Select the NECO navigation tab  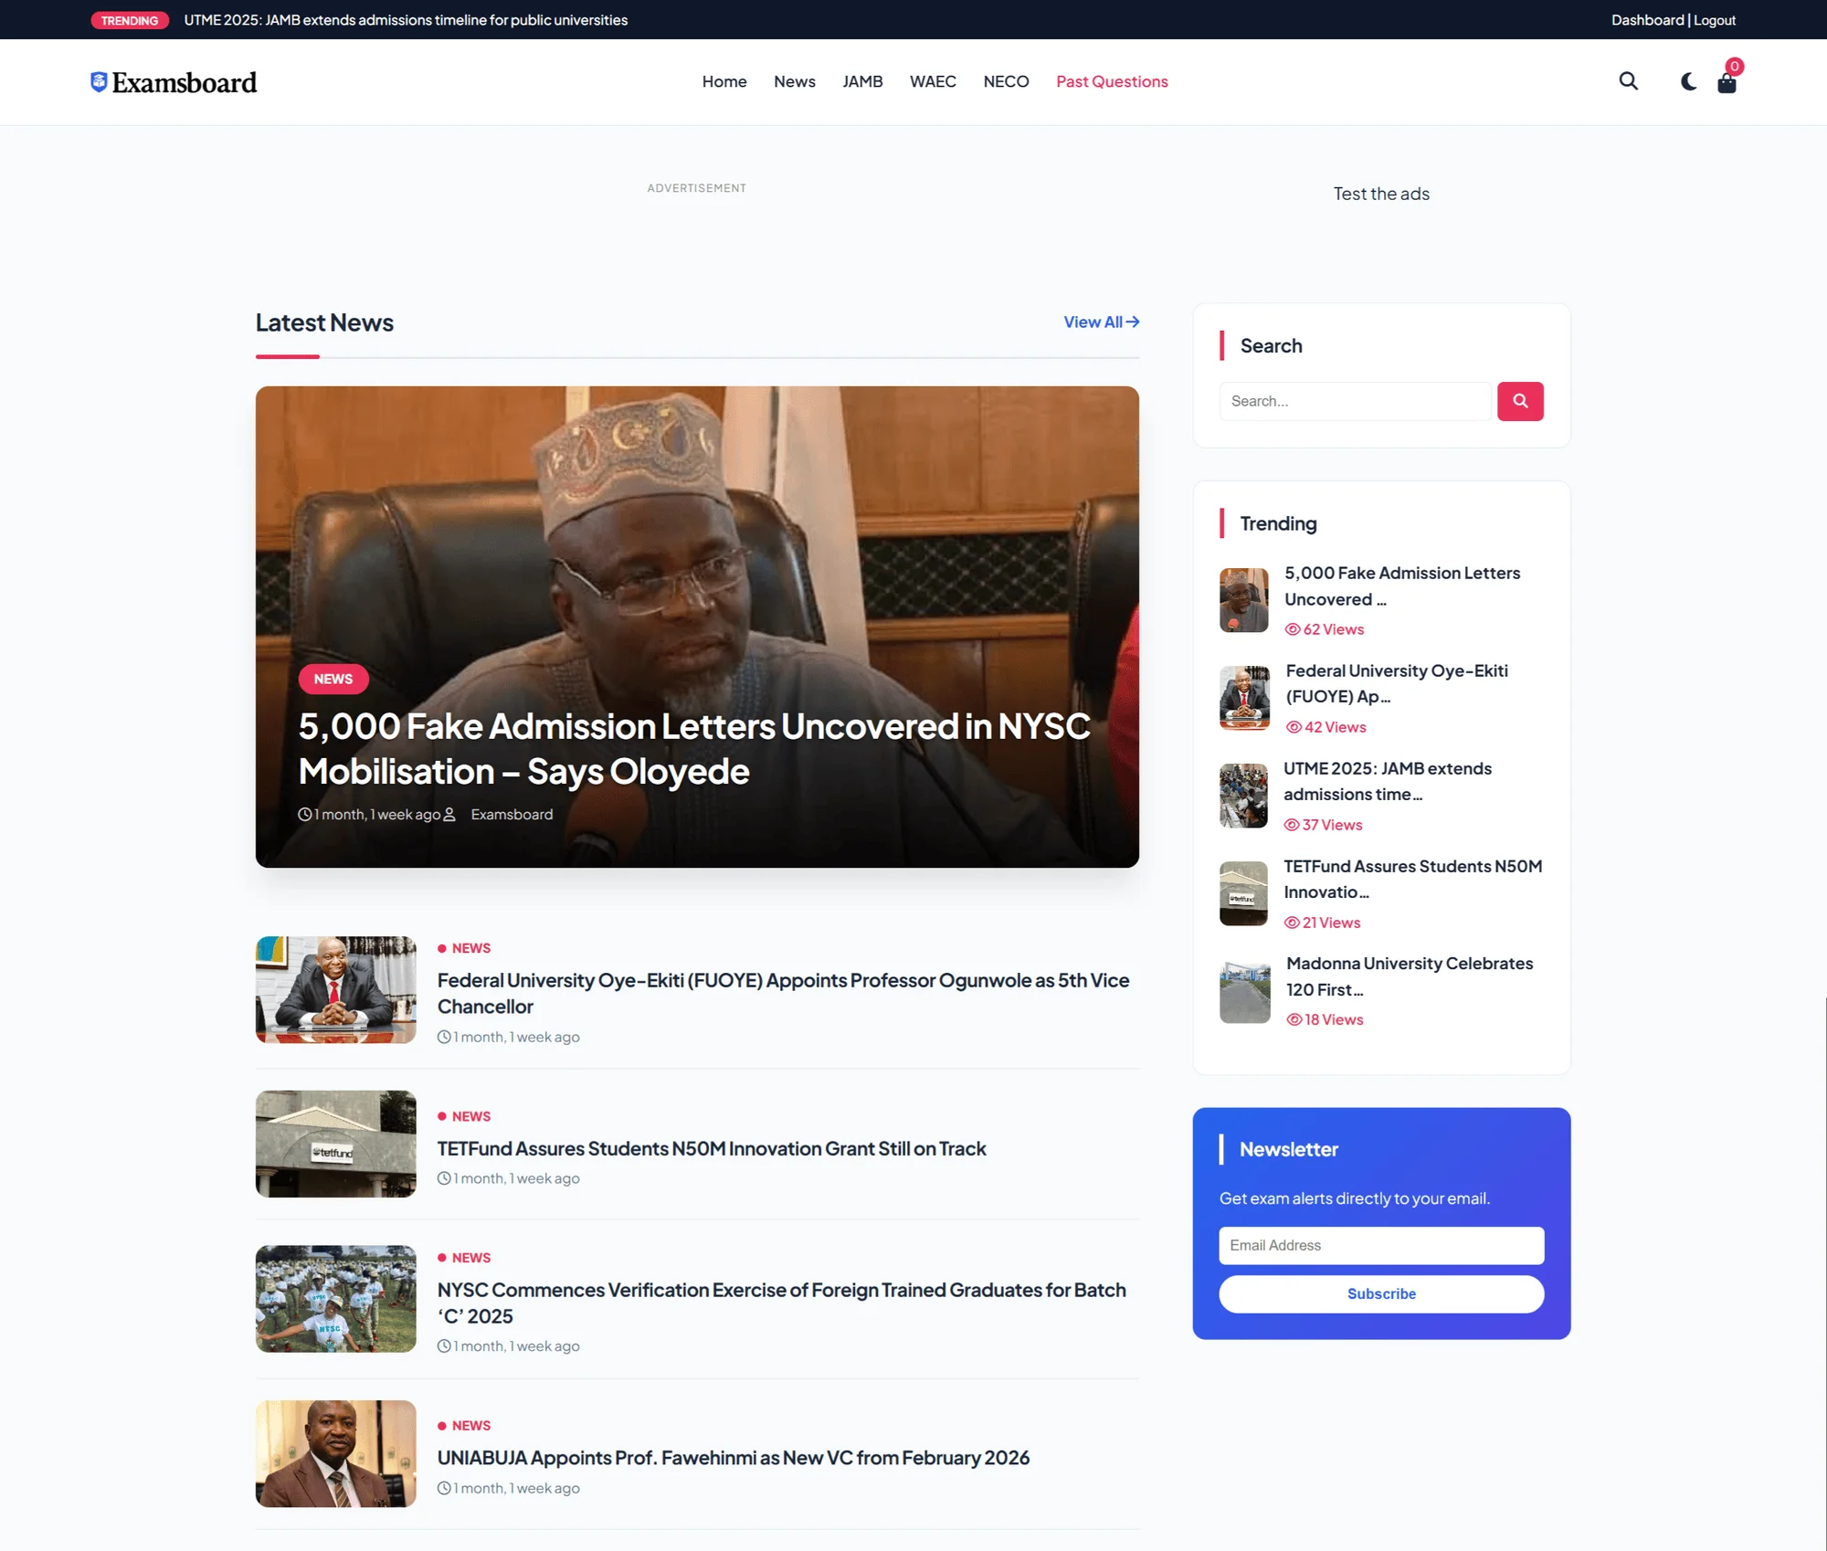point(1006,81)
